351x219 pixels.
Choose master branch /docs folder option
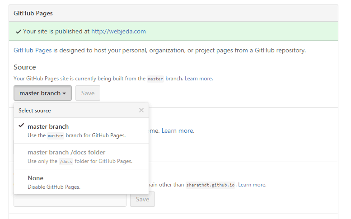(81, 156)
